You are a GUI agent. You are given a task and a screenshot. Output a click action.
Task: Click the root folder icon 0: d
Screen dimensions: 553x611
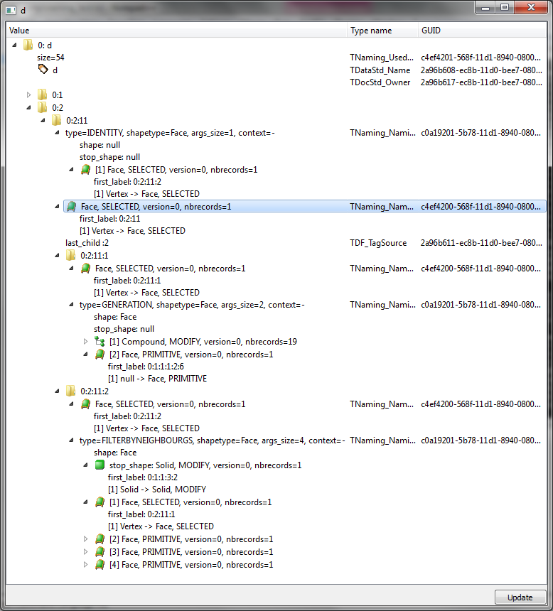[28, 45]
